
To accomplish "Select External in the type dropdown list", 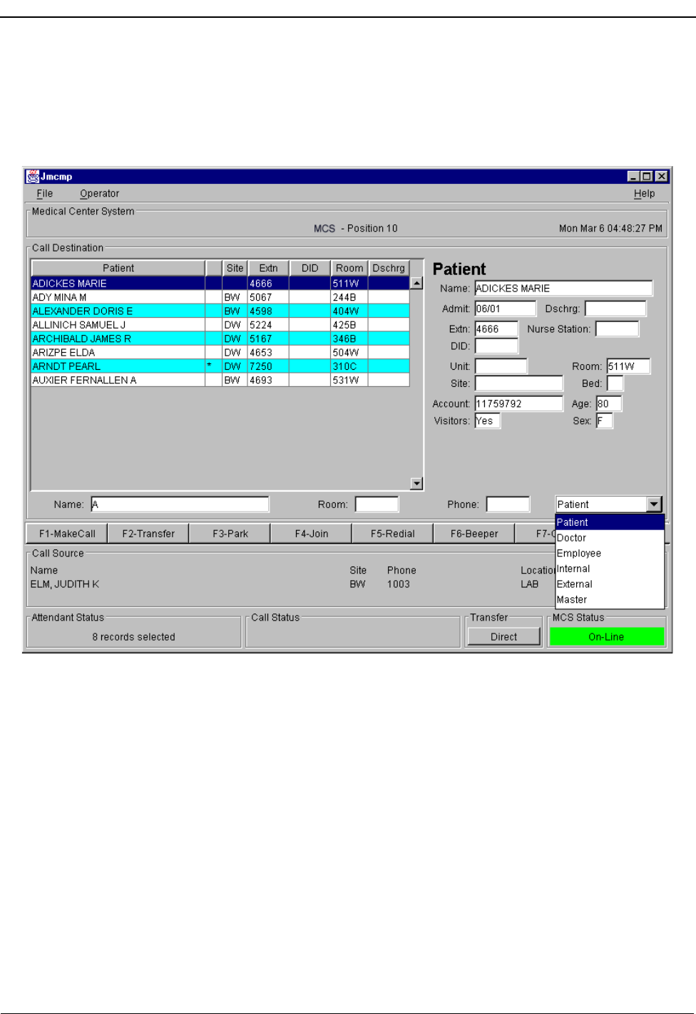I will [x=610, y=584].
